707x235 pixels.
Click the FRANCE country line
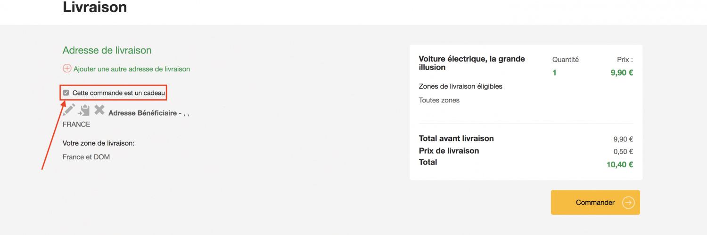[76, 125]
